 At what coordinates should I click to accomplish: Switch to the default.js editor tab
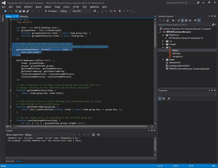24,16
